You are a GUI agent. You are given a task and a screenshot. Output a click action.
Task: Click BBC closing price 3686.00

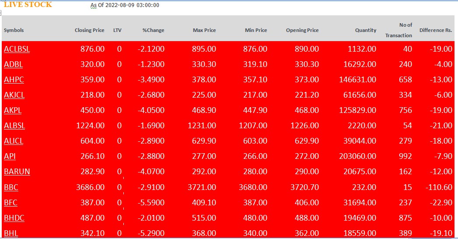point(90,187)
